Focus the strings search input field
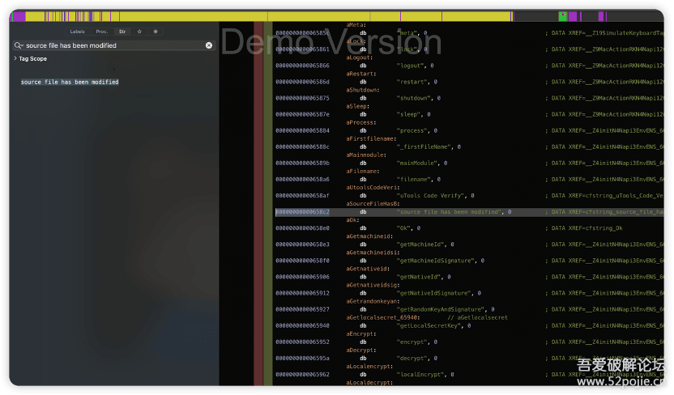This screenshot has width=674, height=395. tap(114, 45)
